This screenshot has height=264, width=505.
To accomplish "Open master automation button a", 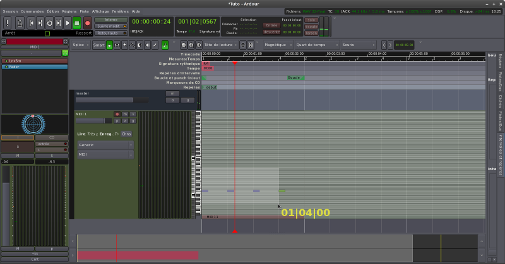I will click(x=172, y=100).
